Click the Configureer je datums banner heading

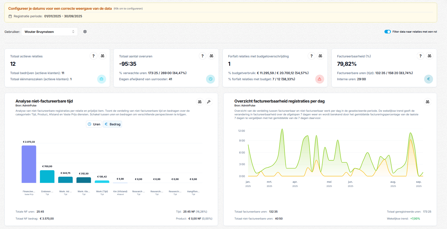60,9
